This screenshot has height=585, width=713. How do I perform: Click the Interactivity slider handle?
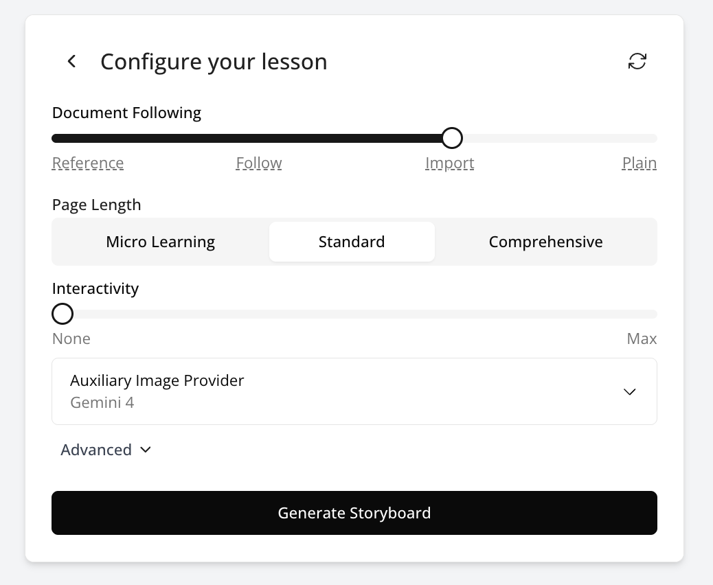click(63, 314)
